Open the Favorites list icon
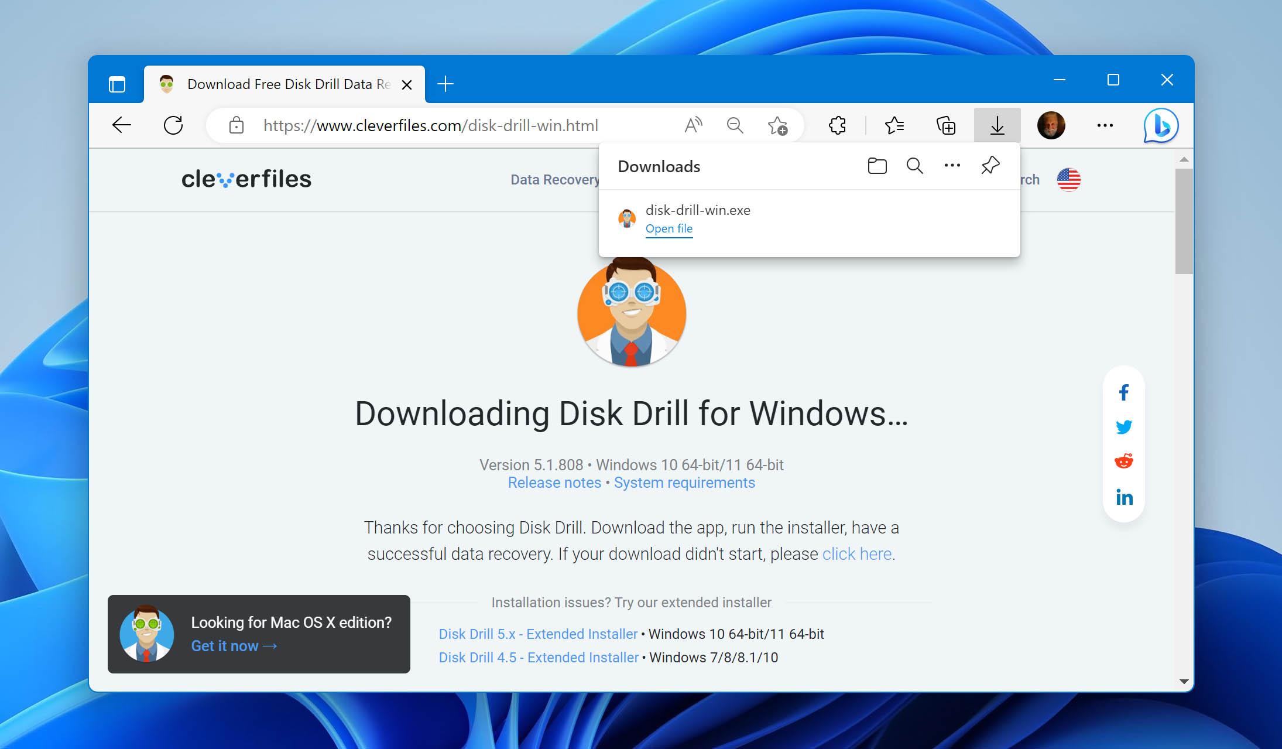 (x=894, y=125)
